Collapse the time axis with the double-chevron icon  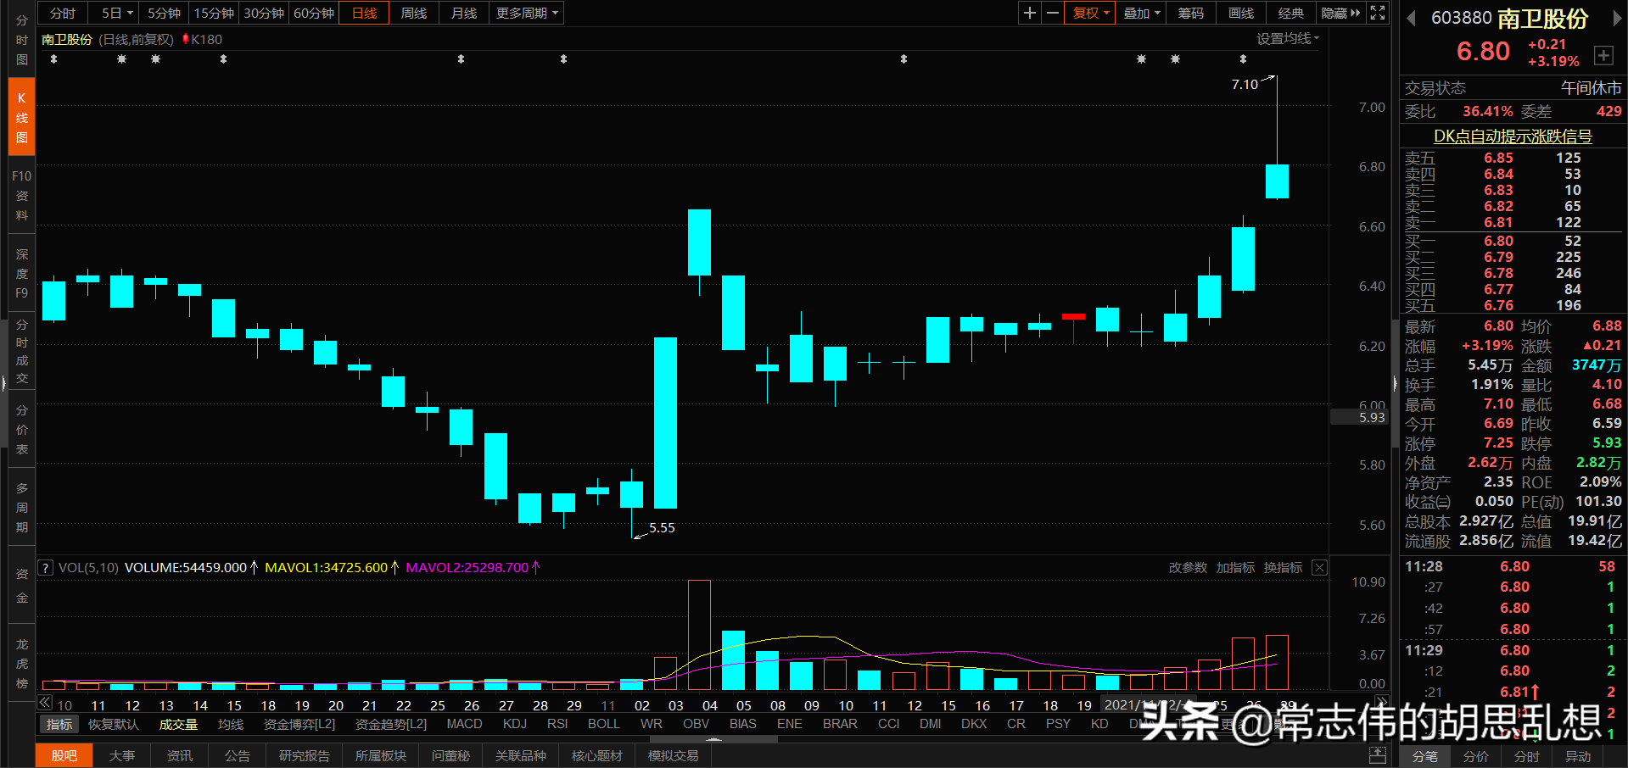click(44, 703)
